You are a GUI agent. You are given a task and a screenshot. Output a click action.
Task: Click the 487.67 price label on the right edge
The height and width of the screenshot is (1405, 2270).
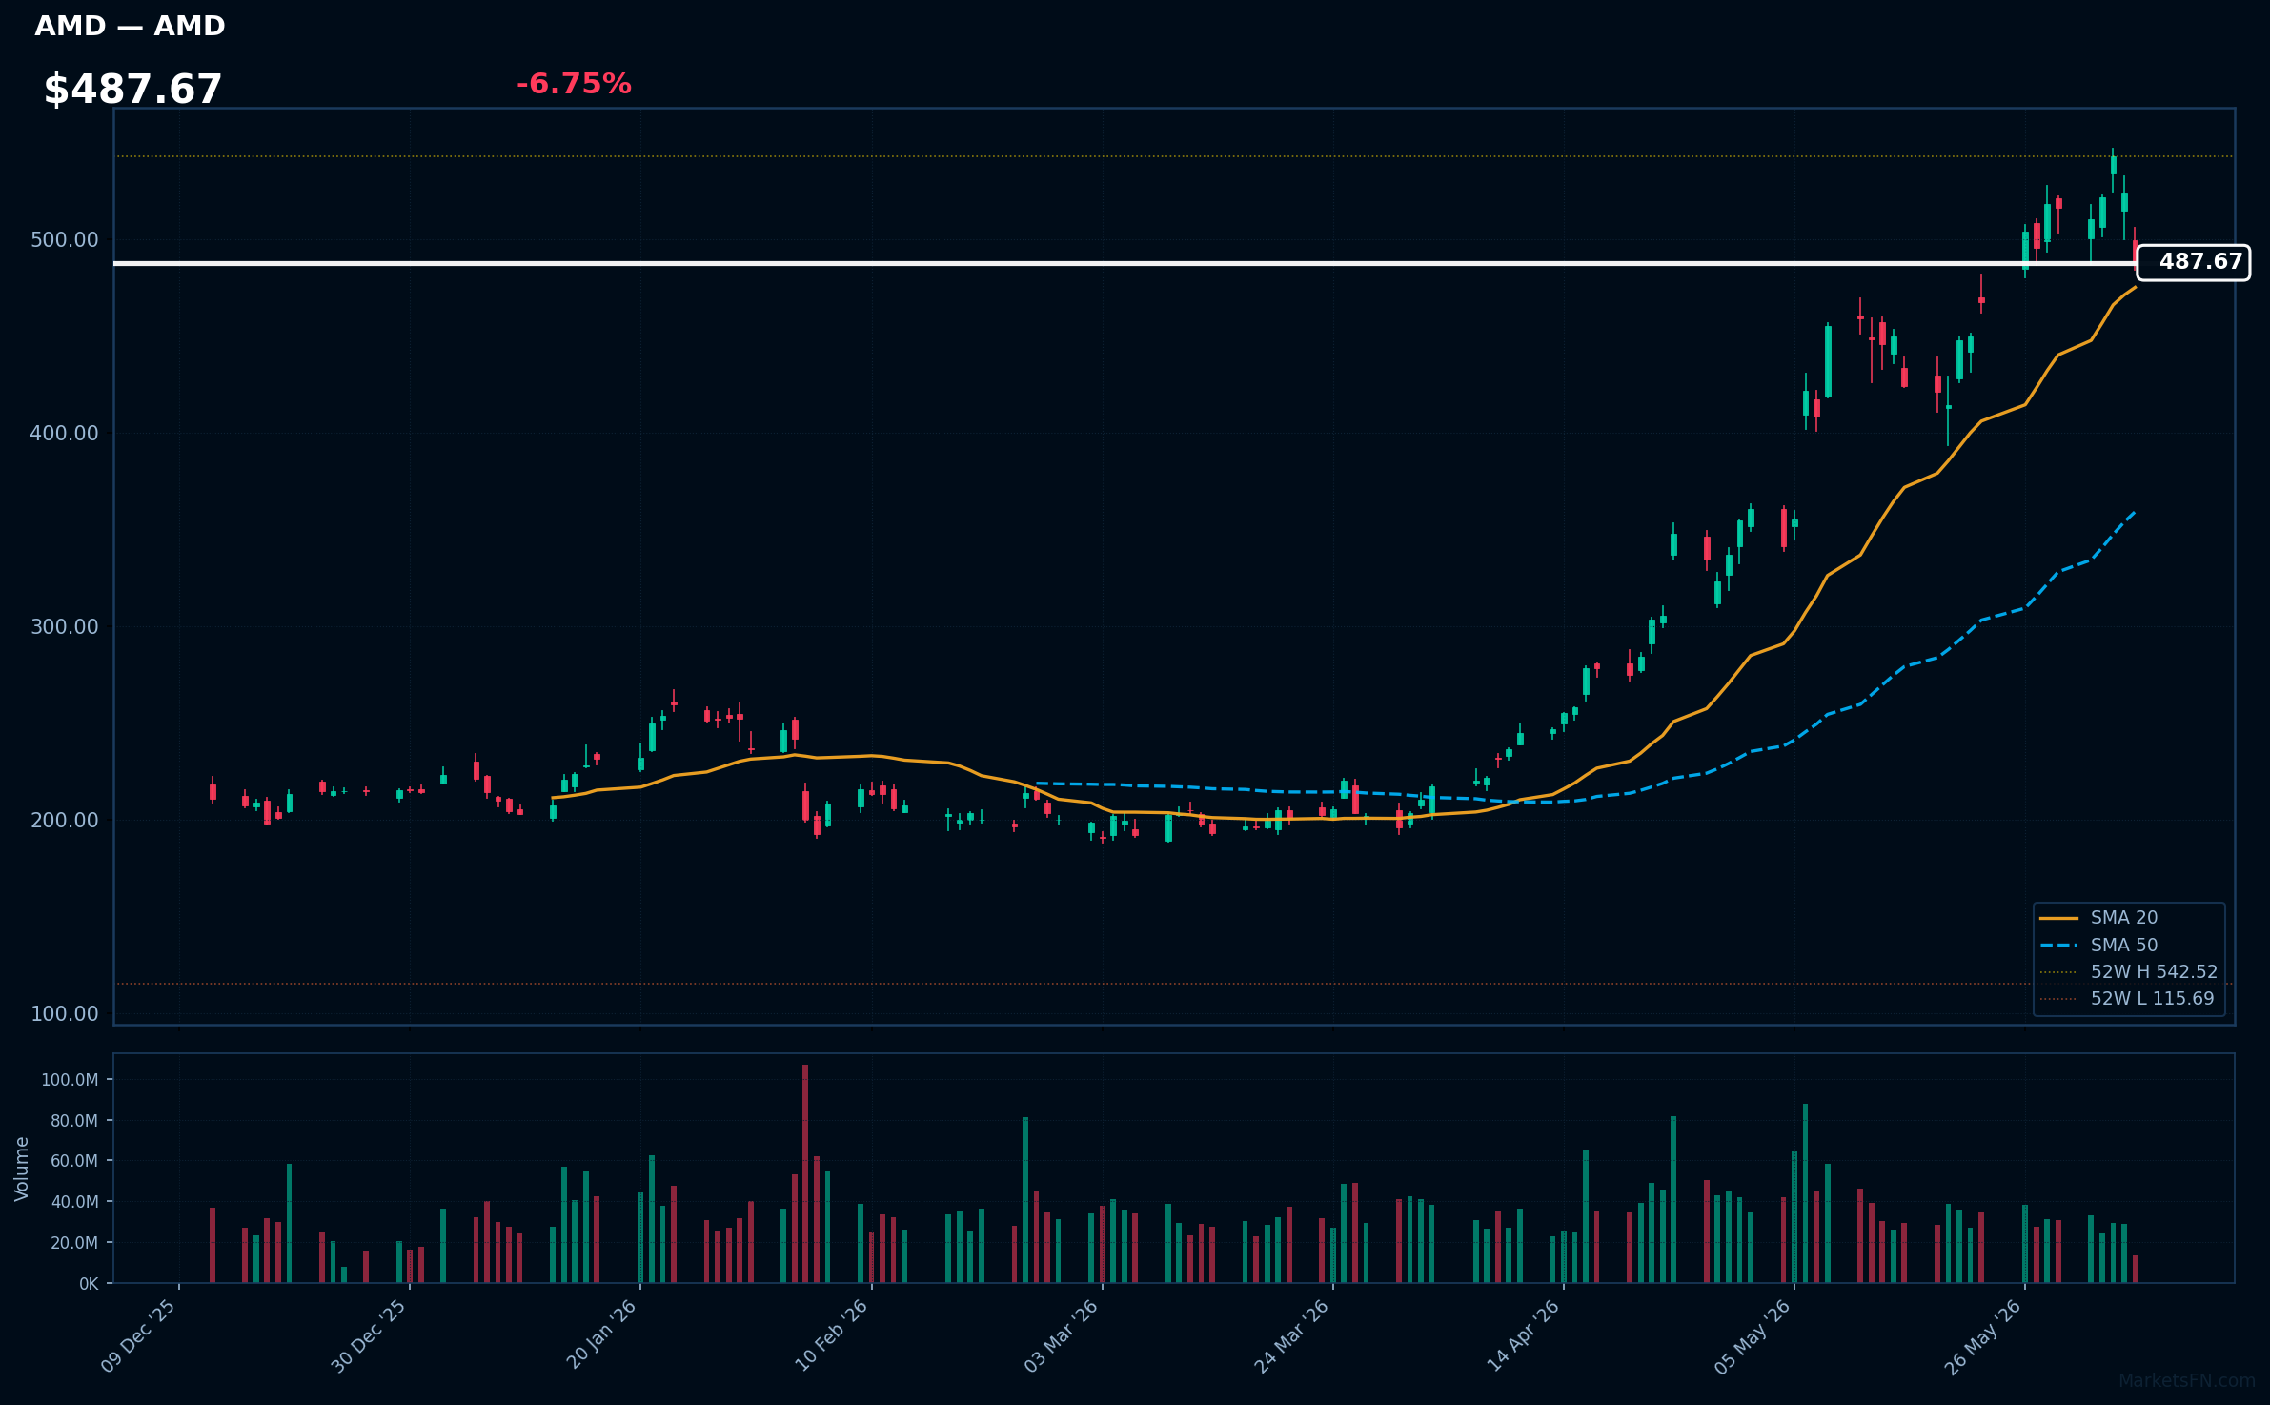point(2193,262)
